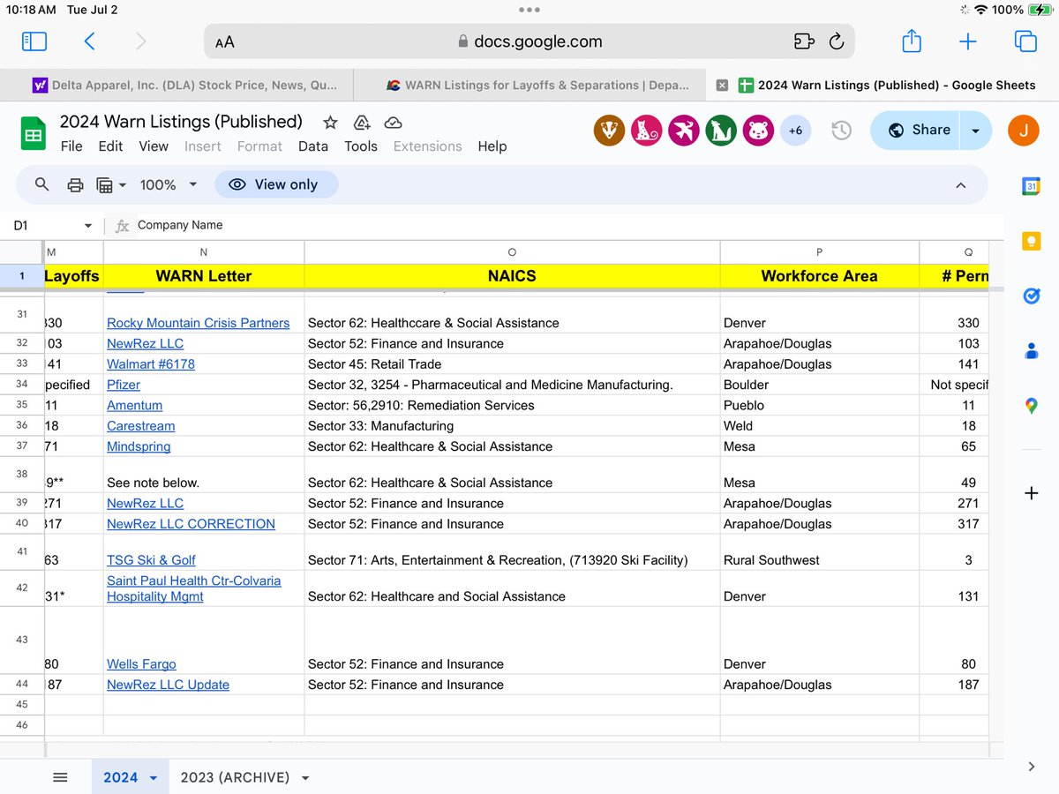The height and width of the screenshot is (794, 1059).
Task: Select row 35 header
Action: pyautogui.click(x=22, y=405)
